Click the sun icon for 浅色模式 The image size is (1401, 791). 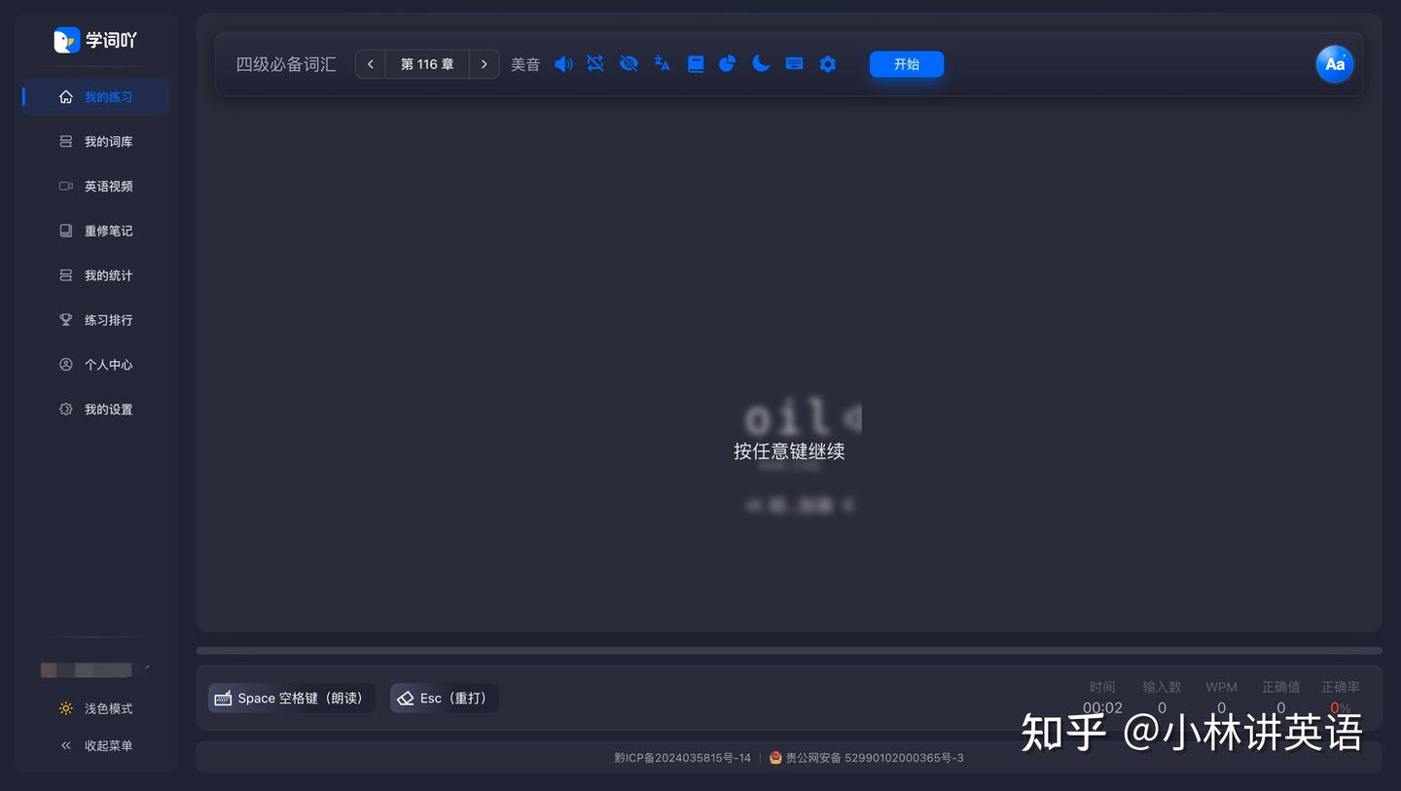[x=66, y=708]
